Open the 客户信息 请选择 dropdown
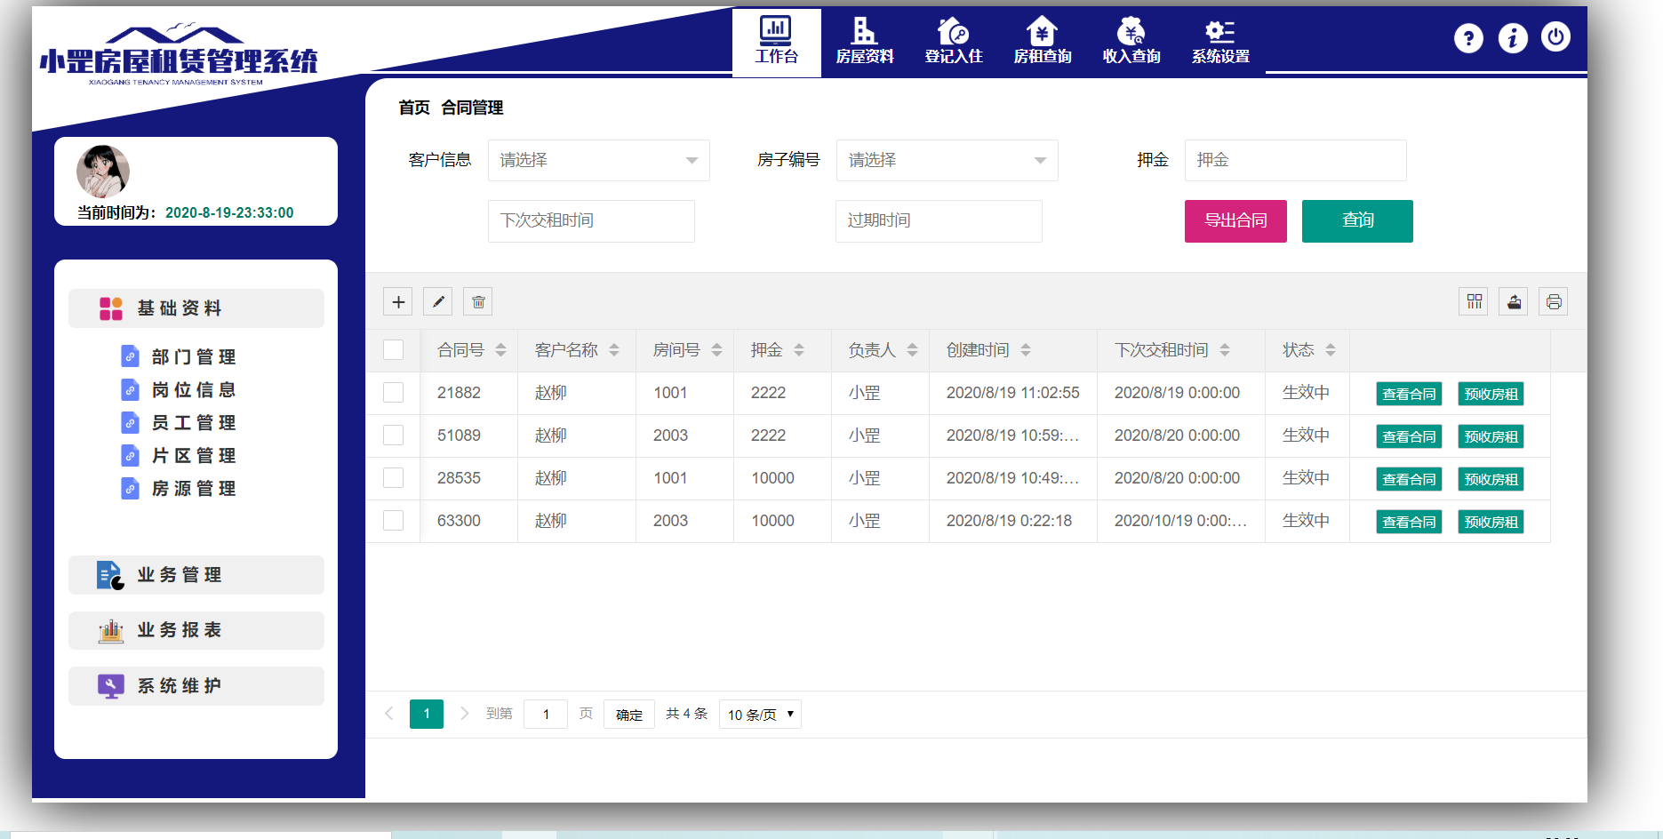 pyautogui.click(x=598, y=160)
